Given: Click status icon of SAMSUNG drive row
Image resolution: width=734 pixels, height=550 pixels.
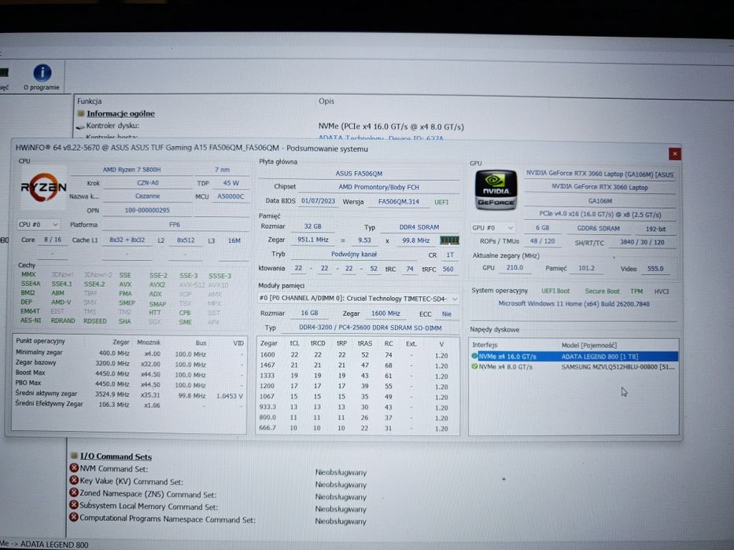Looking at the screenshot, I should point(474,367).
